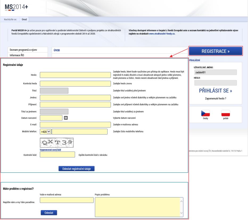Click the Máte problém s registrací? heading
This screenshot has width=248, height=220.
point(18,189)
